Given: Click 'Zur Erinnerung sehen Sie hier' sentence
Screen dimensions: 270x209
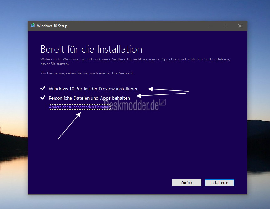Looking at the screenshot, I should pyautogui.click(x=87, y=73).
